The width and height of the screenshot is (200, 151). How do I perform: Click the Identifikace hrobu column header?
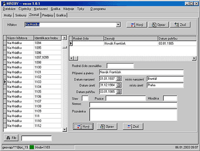pyautogui.click(x=48, y=38)
